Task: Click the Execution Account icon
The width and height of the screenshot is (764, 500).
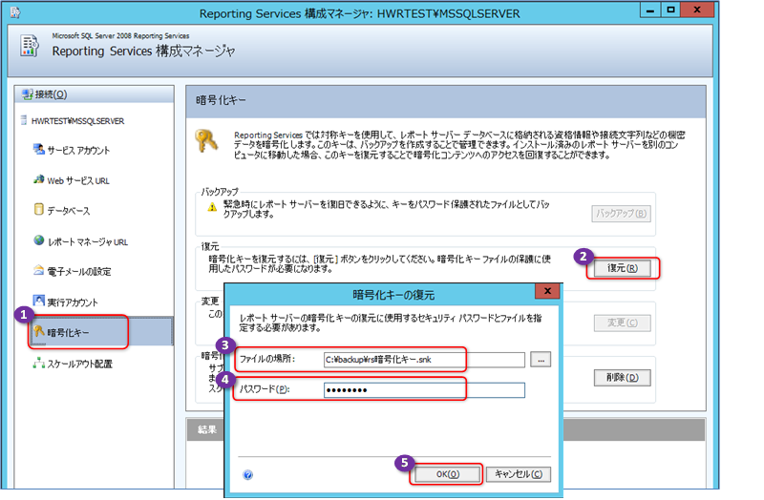Action: tap(38, 301)
